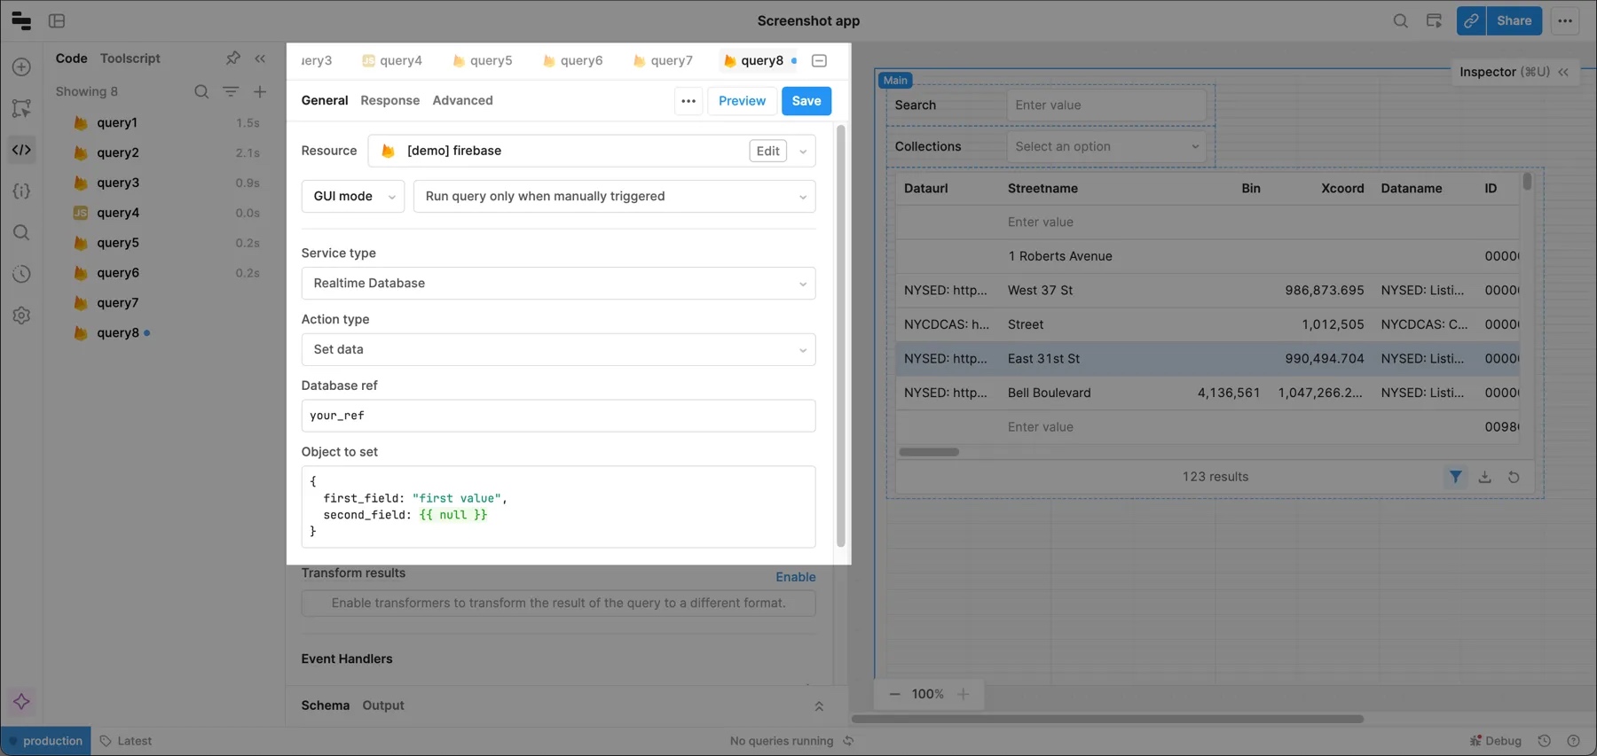Open the resource selector dropdown arrow
Image resolution: width=1597 pixels, height=756 pixels.
(803, 152)
